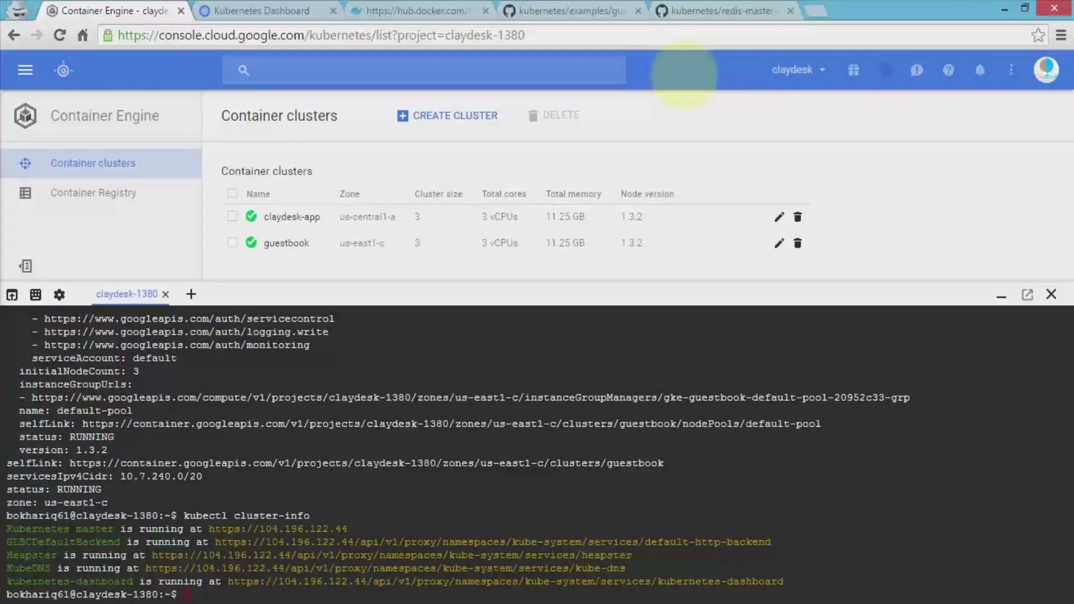Click the Container Engine hexagon logo
Viewport: 1074px width, 604px height.
point(25,116)
